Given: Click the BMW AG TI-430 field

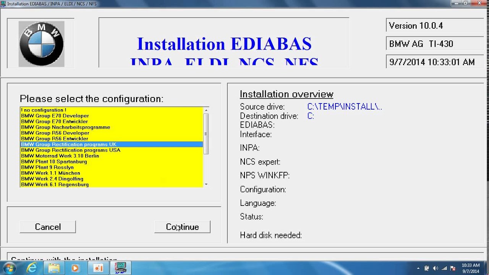Looking at the screenshot, I should click(435, 44).
